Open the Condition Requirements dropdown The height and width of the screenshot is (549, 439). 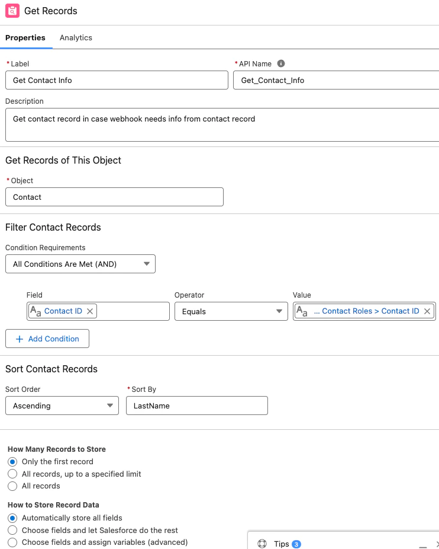click(x=80, y=264)
